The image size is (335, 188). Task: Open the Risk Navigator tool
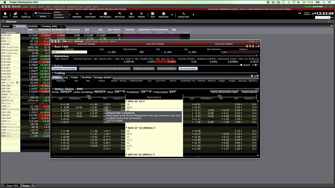pos(105,15)
